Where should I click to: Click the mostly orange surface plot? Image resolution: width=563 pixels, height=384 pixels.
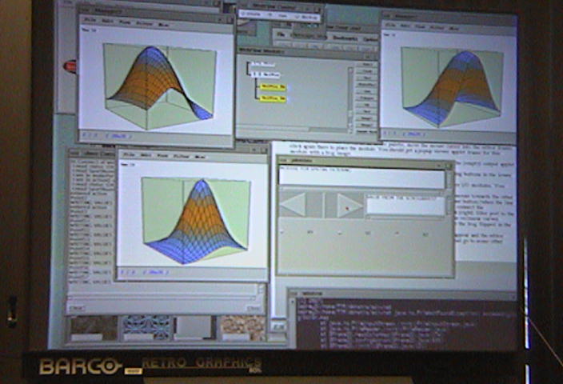[x=160, y=86]
